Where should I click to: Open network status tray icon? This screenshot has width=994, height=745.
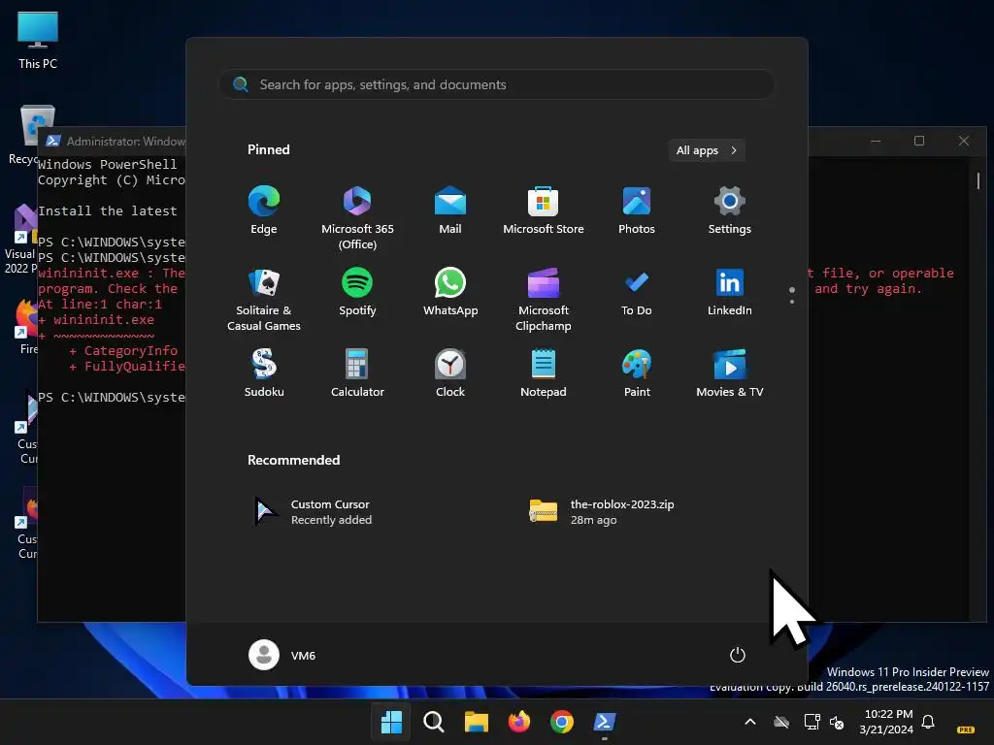pyautogui.click(x=812, y=722)
